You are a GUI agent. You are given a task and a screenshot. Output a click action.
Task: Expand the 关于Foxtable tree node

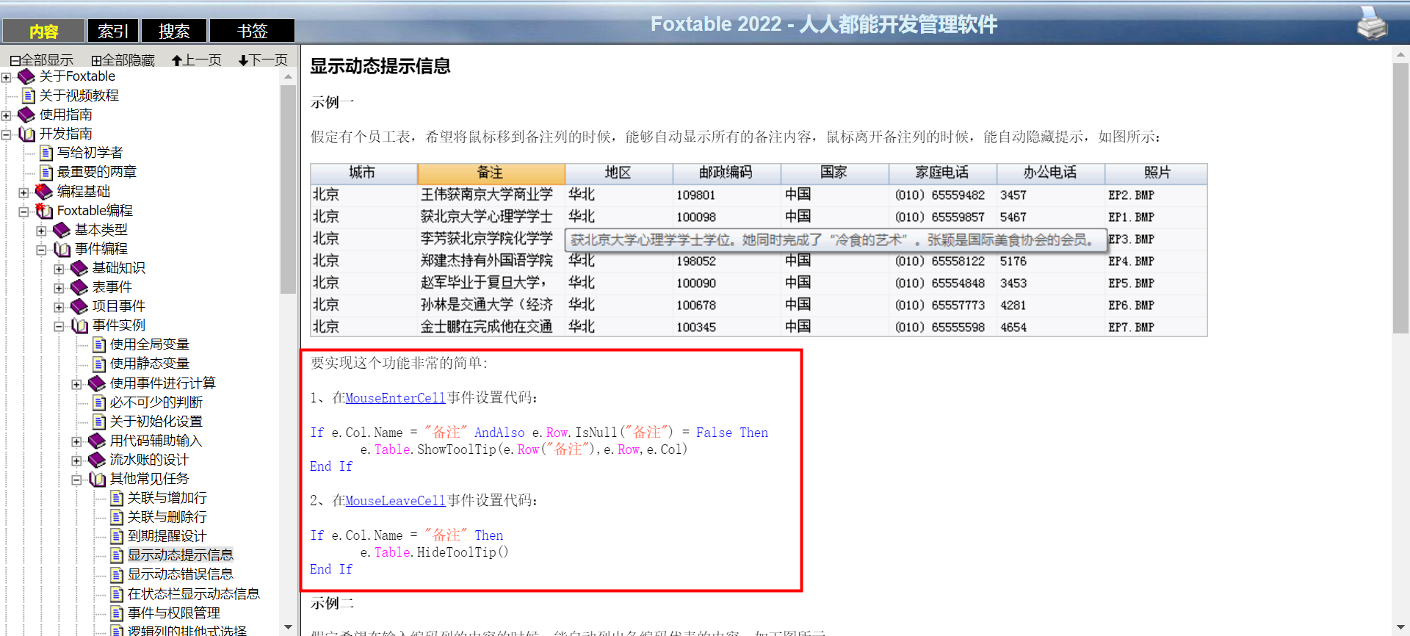[6, 77]
